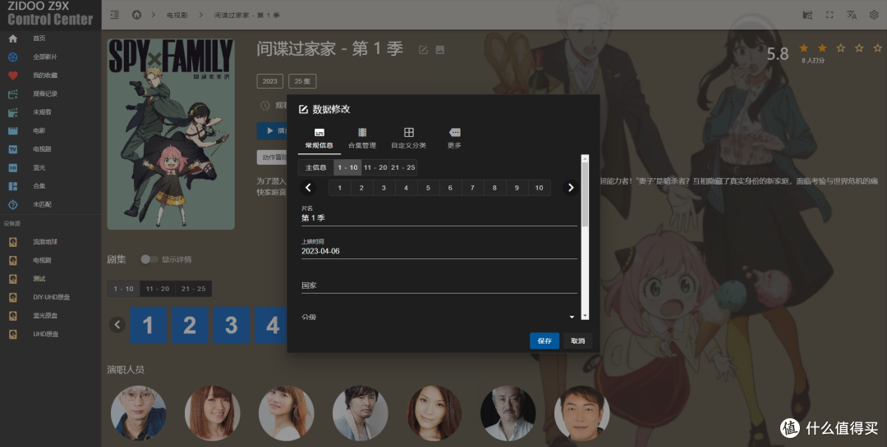
Task: Open settings gear in the top bar
Action: coord(874,15)
